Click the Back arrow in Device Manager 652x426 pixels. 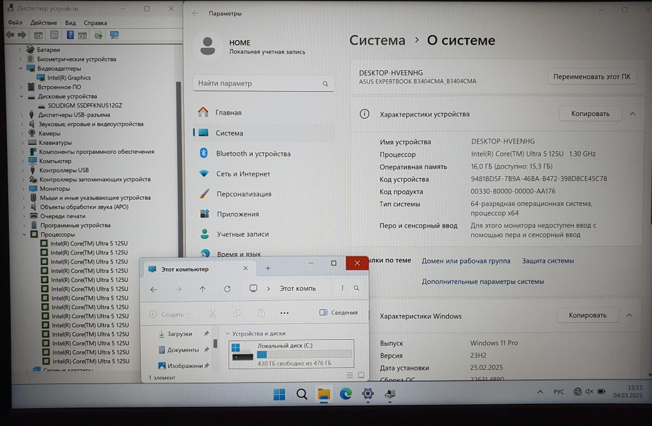10,35
